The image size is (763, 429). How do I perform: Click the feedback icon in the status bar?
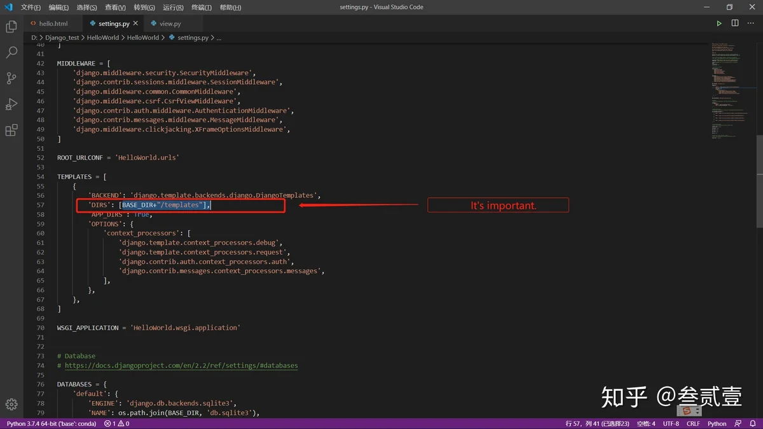coord(738,423)
